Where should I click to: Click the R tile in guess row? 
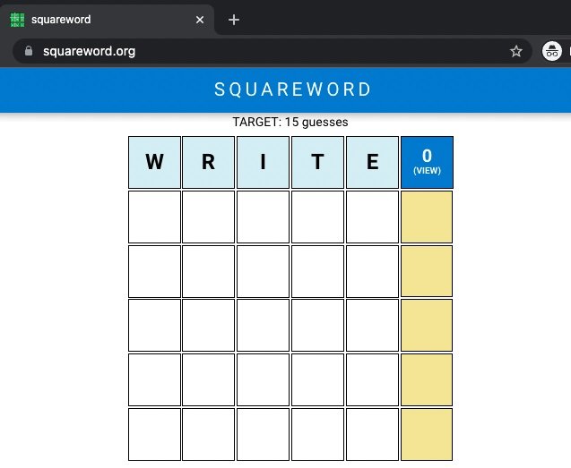208,162
